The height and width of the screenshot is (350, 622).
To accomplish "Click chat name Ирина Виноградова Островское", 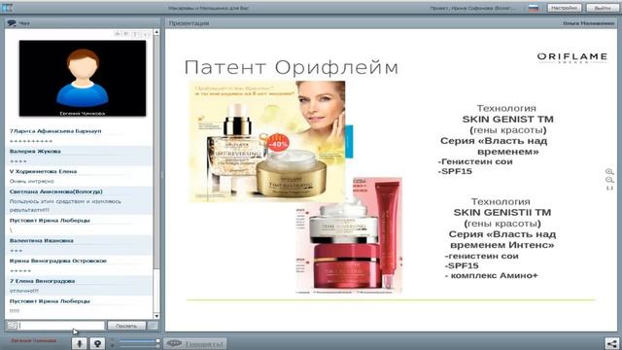I will click(x=58, y=261).
